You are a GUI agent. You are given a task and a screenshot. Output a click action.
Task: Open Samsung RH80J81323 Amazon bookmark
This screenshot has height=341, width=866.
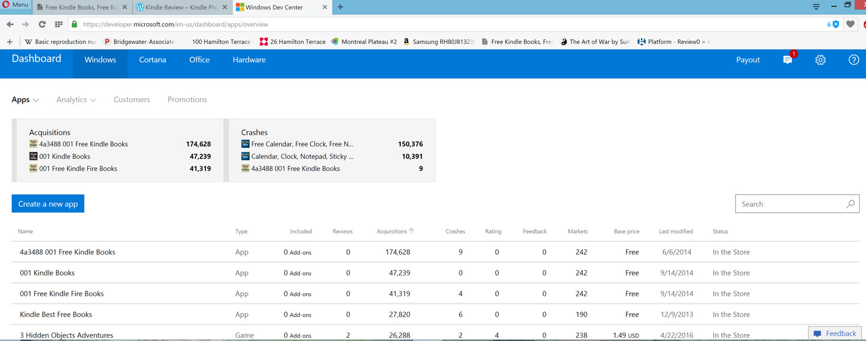click(438, 42)
